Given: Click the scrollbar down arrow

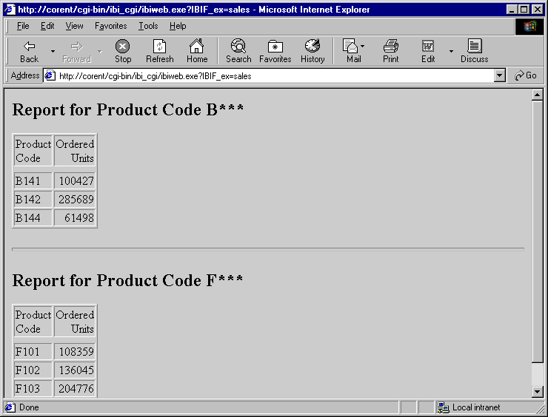Looking at the screenshot, I should (x=538, y=392).
